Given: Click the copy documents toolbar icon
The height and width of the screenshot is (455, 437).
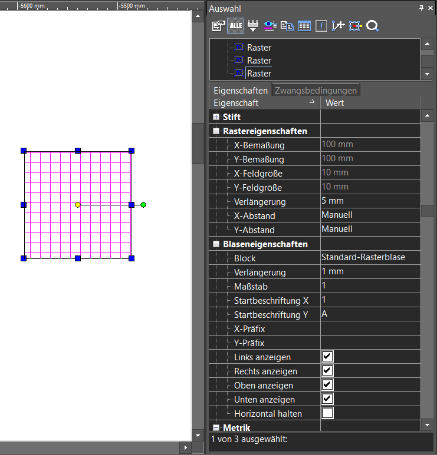Looking at the screenshot, I should click(287, 26).
